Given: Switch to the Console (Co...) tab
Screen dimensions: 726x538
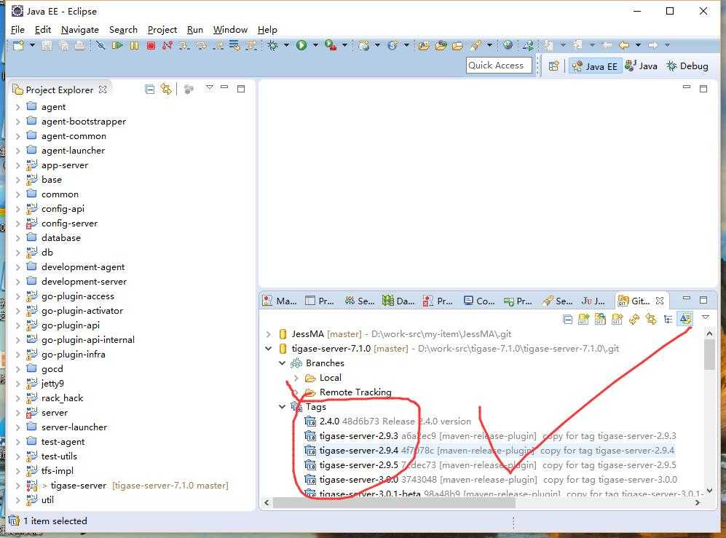Looking at the screenshot, I should (479, 301).
